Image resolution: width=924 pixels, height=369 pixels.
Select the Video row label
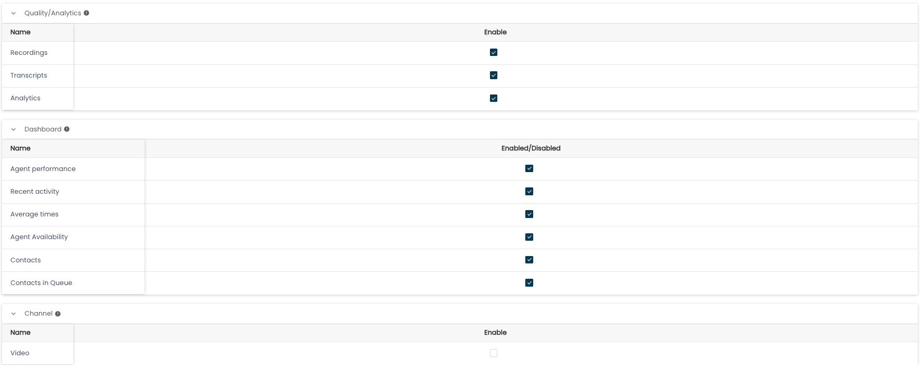click(20, 353)
